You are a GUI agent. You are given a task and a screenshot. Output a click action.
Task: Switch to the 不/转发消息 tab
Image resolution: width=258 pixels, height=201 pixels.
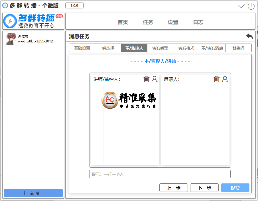click(x=212, y=48)
